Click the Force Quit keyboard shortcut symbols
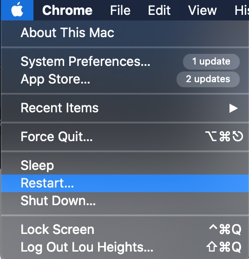Image resolution: width=249 pixels, height=259 pixels. (224, 136)
